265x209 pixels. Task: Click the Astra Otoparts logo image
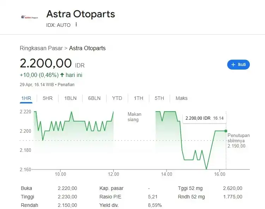pyautogui.click(x=29, y=17)
